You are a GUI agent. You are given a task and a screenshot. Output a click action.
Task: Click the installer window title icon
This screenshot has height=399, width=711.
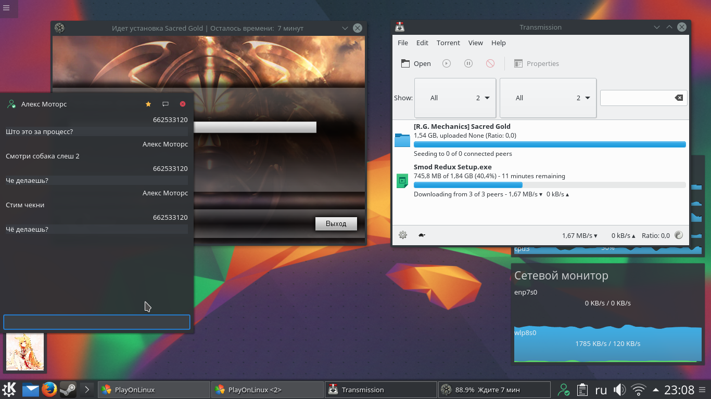[60, 28]
